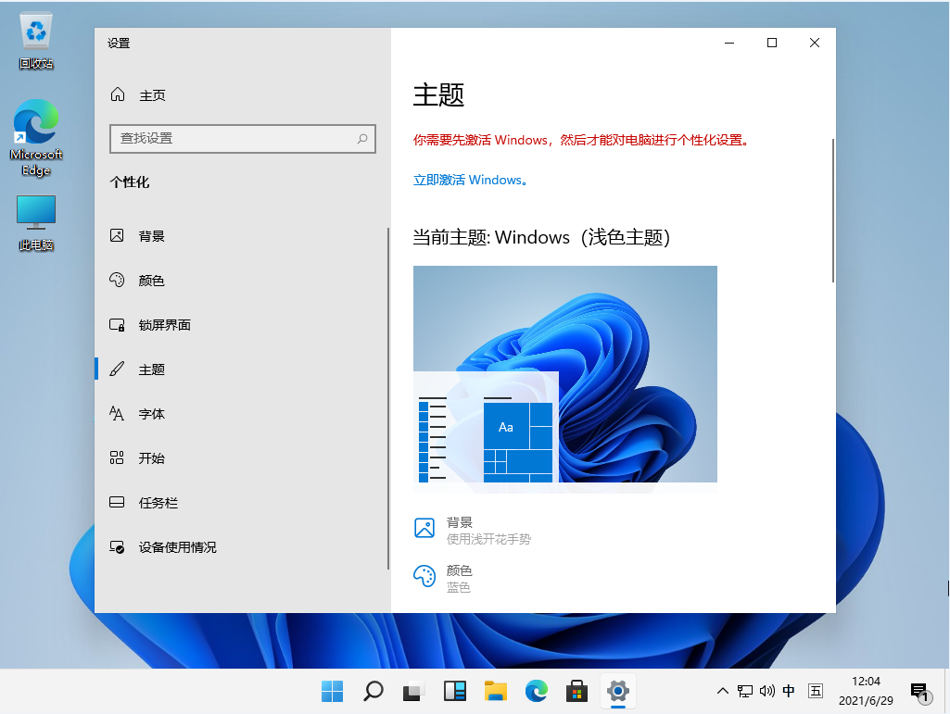Launch Microsoft Edge from the taskbar

point(536,691)
